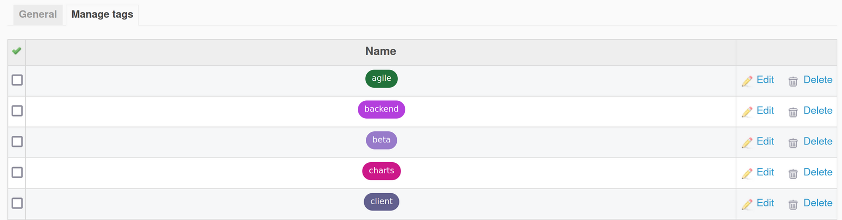This screenshot has width=842, height=220.
Task: Click Delete link for the charts tag
Action: pyautogui.click(x=818, y=172)
